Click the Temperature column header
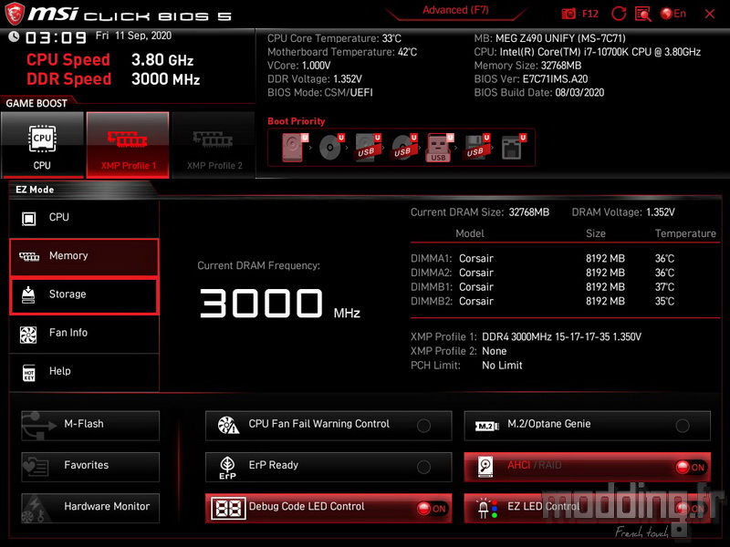730x547 pixels. tap(686, 234)
